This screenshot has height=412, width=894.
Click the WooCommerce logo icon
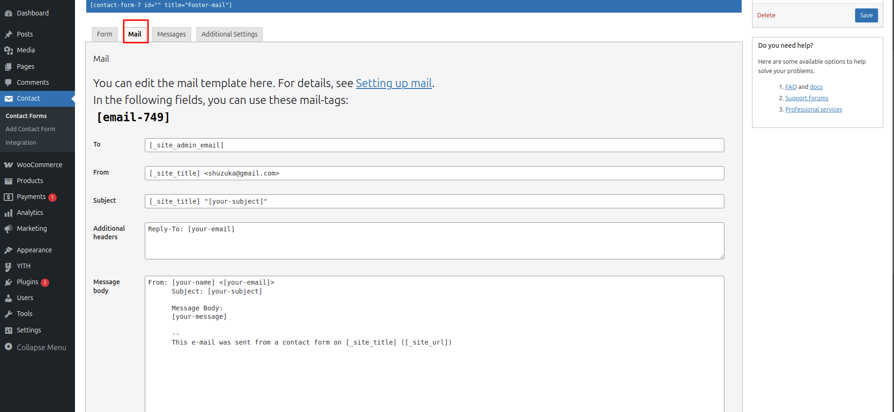[8, 165]
